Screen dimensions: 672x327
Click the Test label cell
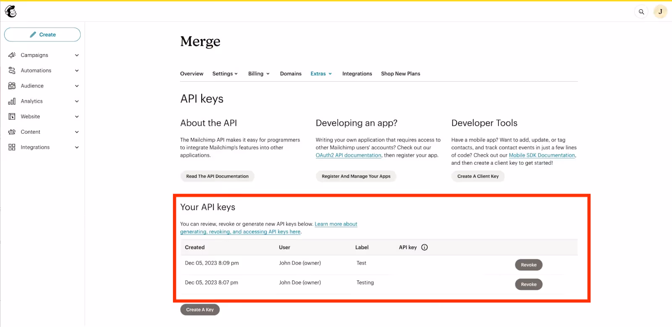click(361, 263)
